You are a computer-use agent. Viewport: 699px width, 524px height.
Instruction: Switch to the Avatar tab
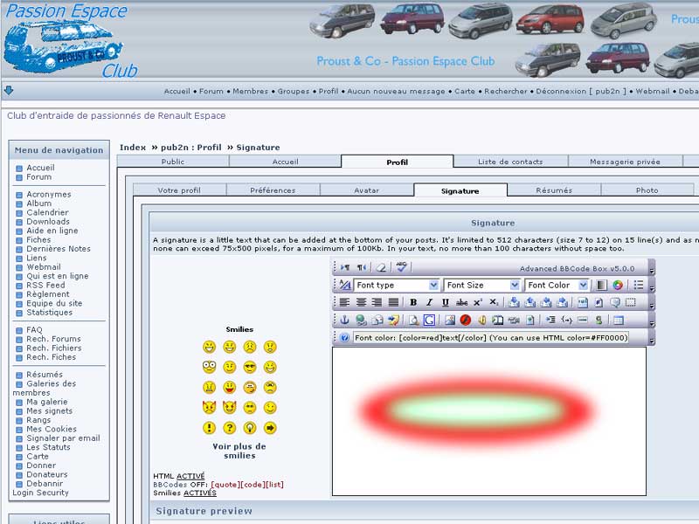pos(366,190)
